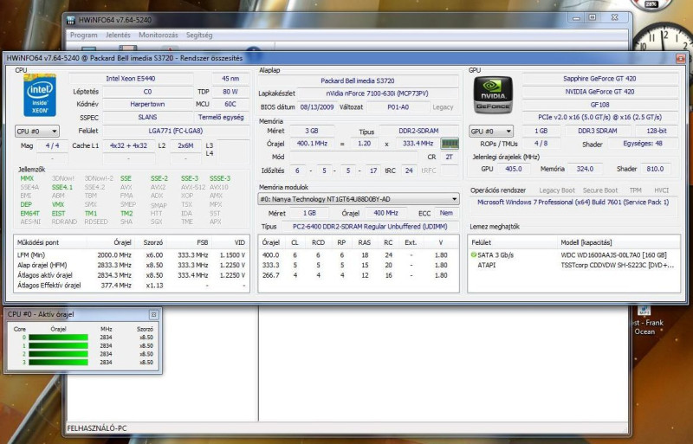Click the TPM indicator
Screen dimensions: 693x444
(x=635, y=190)
